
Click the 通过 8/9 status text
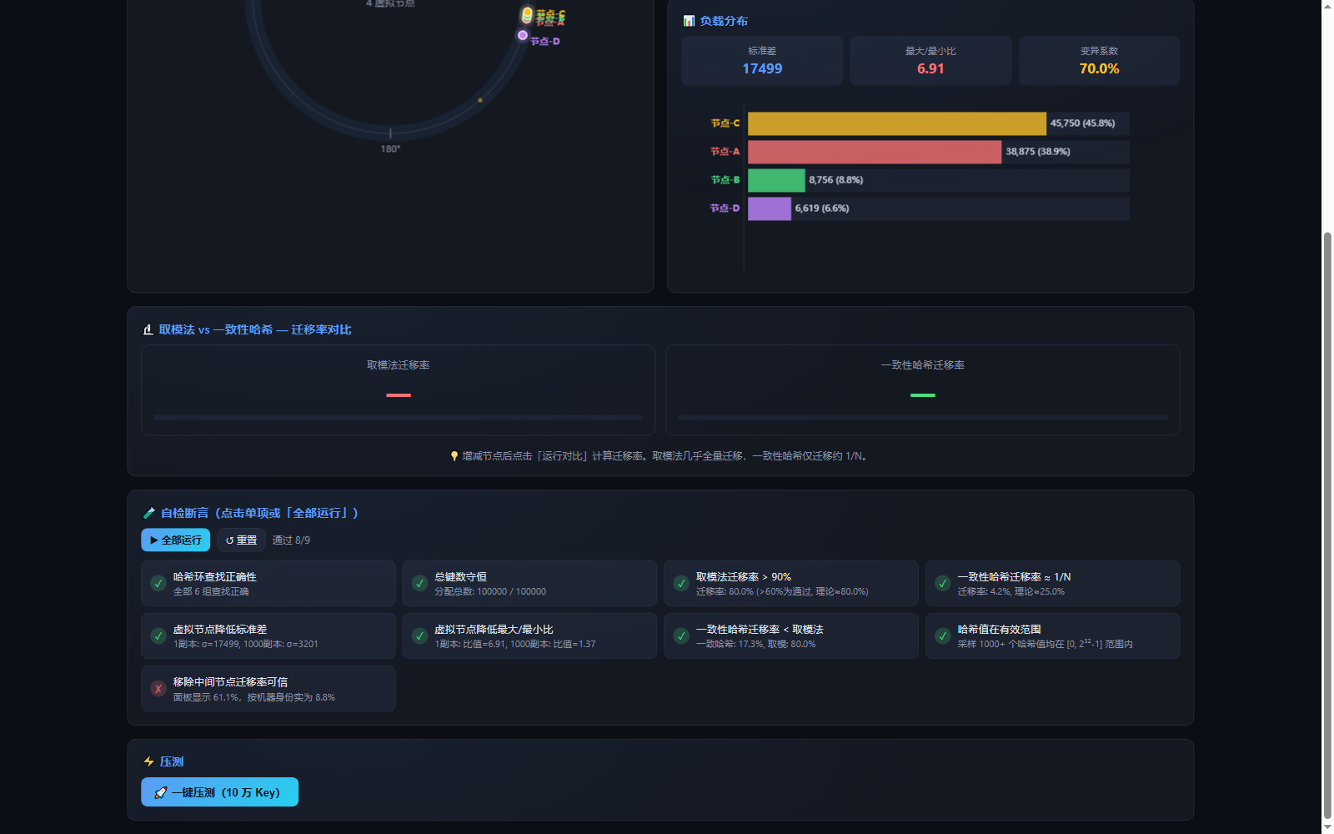click(291, 540)
